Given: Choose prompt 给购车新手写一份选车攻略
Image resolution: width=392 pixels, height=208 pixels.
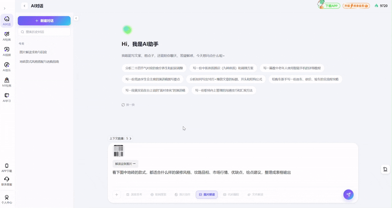Looking at the screenshot, I should tap(305, 80).
